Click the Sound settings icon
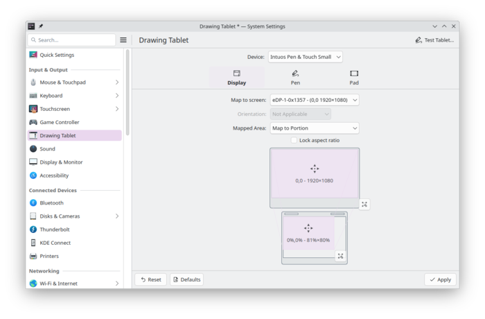The image size is (485, 319). point(33,148)
